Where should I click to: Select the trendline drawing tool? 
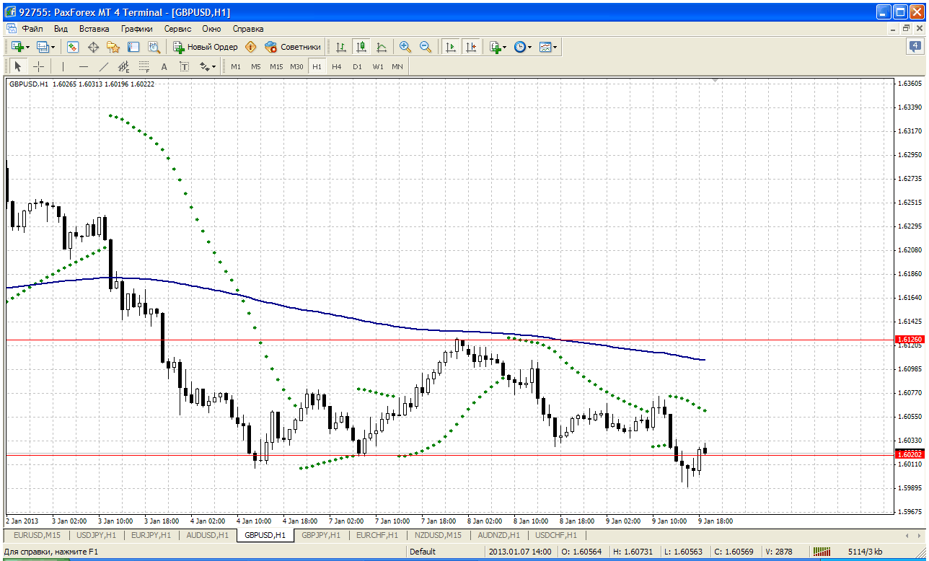(104, 66)
